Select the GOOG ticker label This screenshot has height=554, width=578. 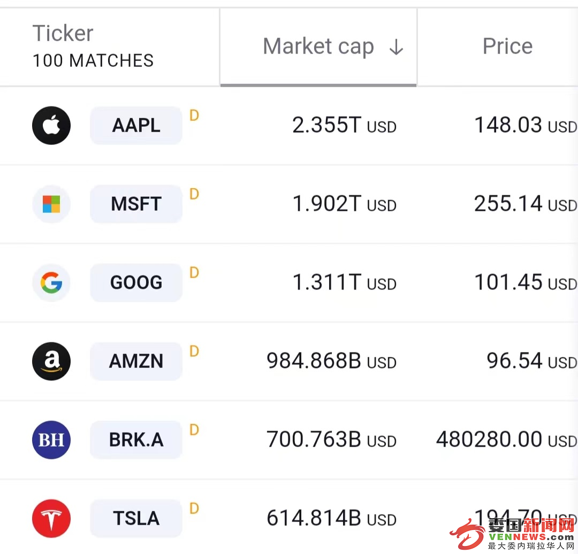point(136,282)
